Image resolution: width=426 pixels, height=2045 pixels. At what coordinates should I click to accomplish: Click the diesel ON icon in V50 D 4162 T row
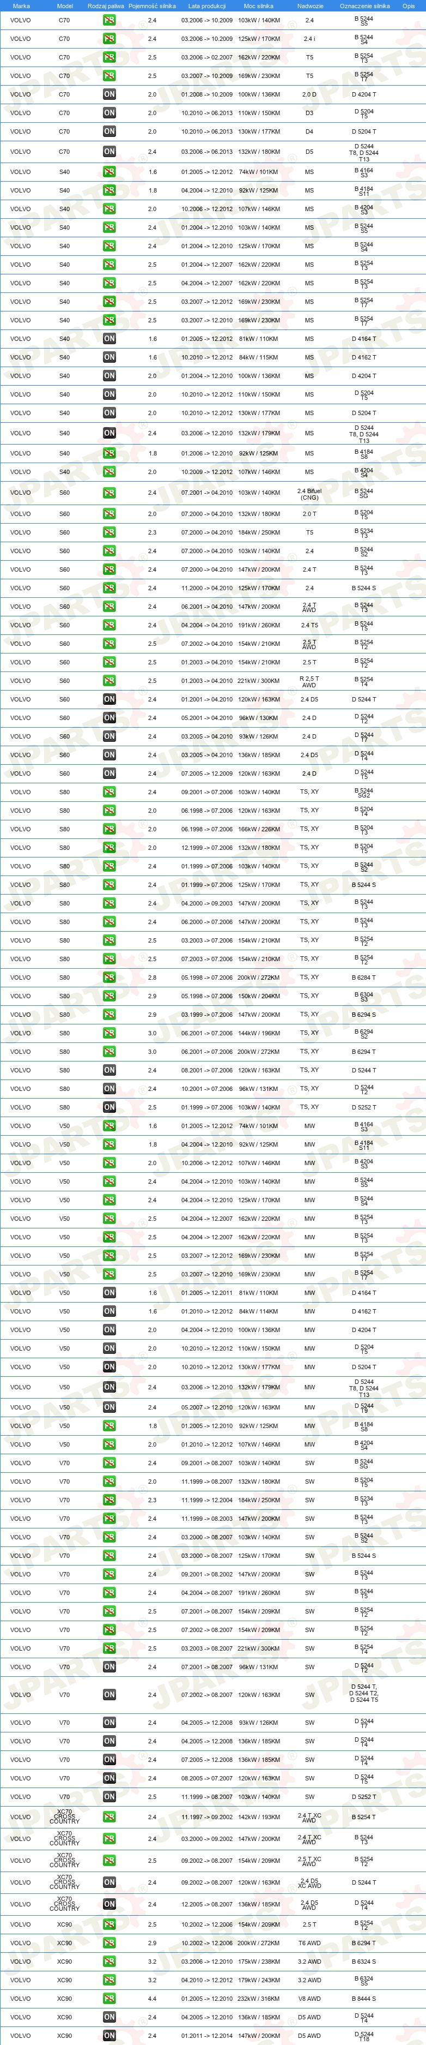pos(109,1311)
